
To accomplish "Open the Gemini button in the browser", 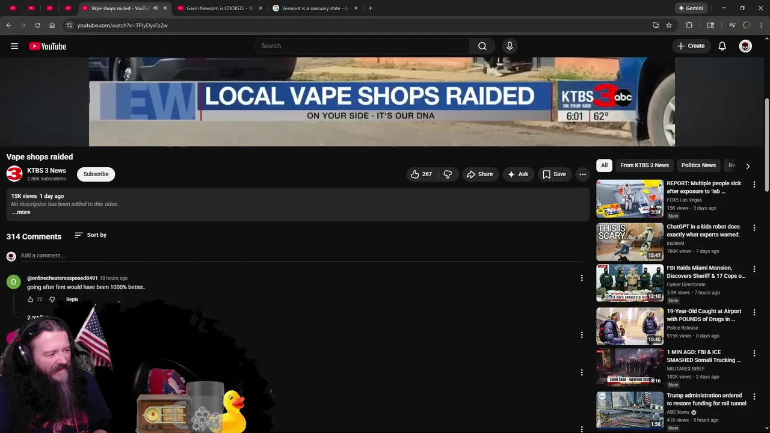I will click(x=690, y=8).
